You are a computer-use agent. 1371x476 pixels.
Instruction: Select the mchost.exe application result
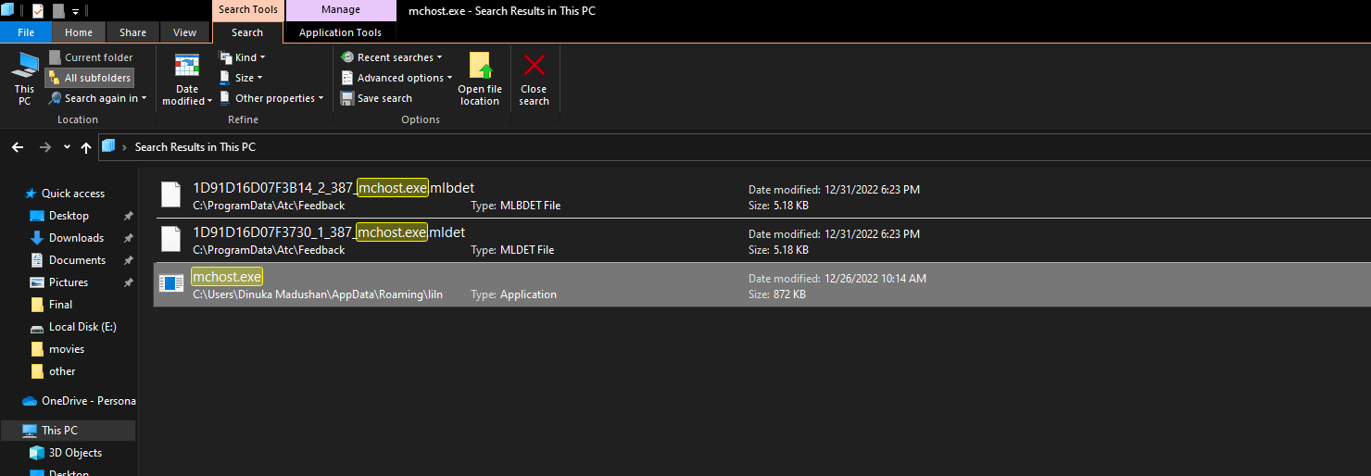point(761,284)
